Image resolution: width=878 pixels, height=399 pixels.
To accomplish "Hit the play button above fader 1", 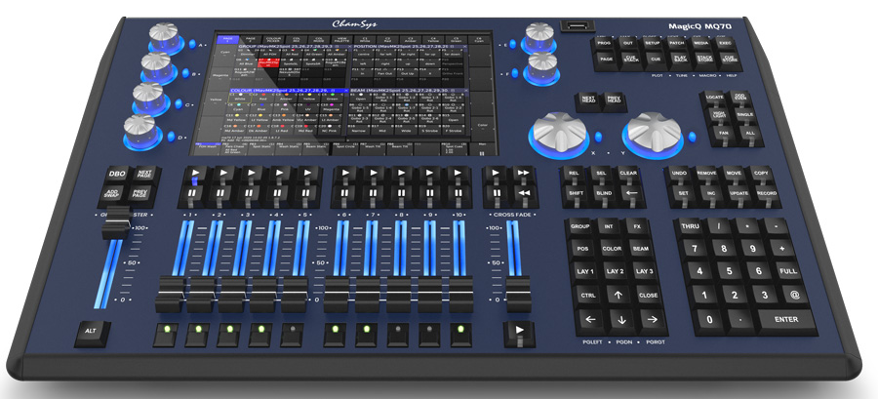I will click(x=195, y=175).
